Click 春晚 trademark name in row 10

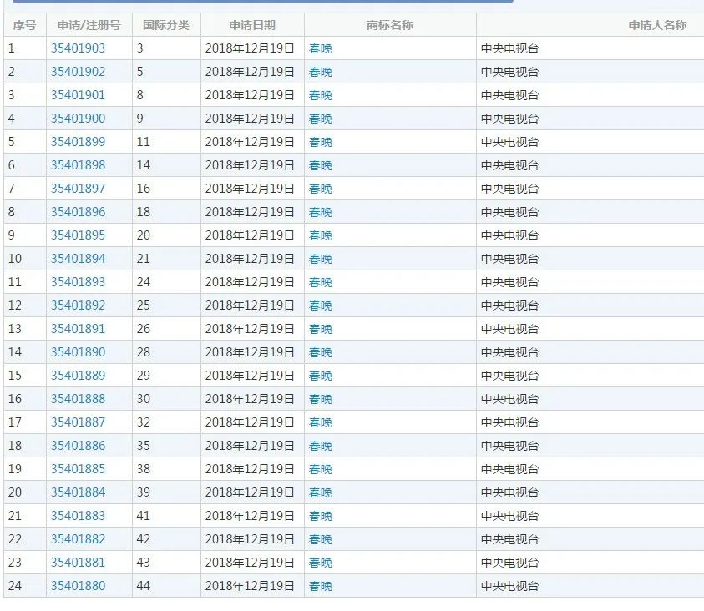pos(321,259)
